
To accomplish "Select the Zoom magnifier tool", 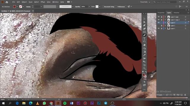I will (144, 68).
